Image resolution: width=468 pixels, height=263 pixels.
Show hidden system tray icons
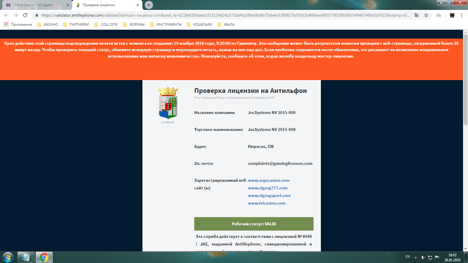click(416, 257)
